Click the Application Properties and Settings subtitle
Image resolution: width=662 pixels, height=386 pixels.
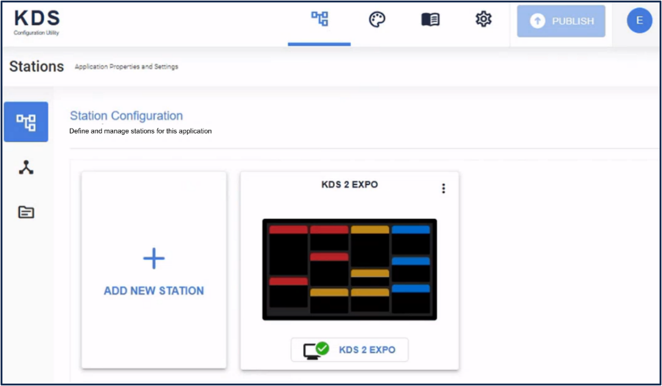pyautogui.click(x=126, y=67)
